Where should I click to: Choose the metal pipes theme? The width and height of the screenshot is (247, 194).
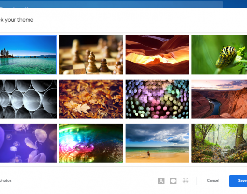point(28,99)
